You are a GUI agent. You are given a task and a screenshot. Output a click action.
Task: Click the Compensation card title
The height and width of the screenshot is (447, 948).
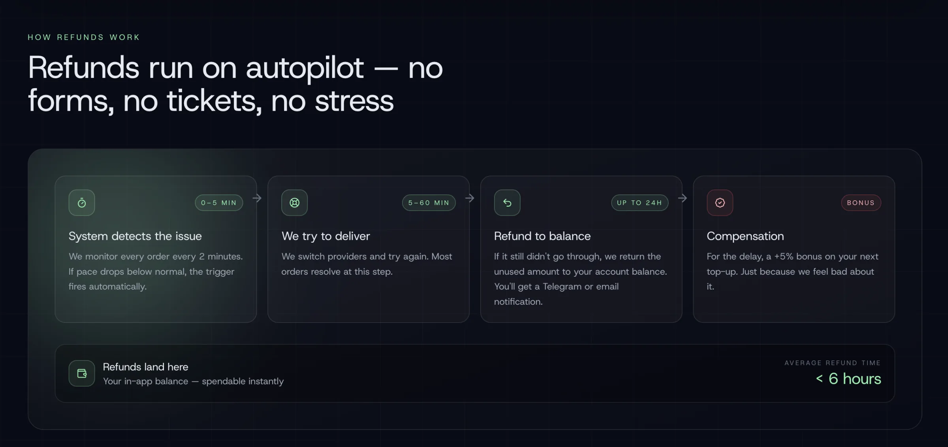coord(745,236)
